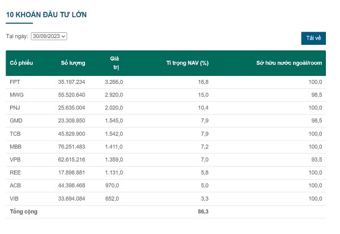340x234 pixels.
Task: Click the NAV weight 5,8 for REE
Action: pyautogui.click(x=205, y=173)
